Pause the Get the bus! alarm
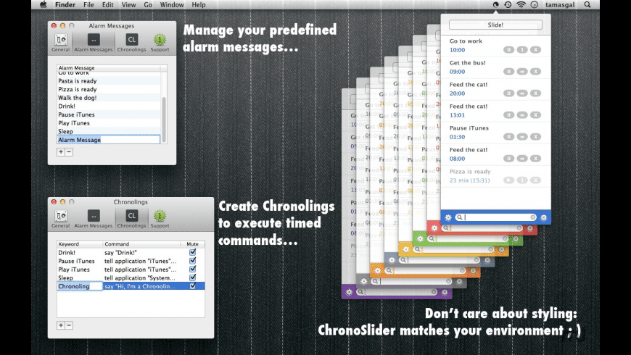Viewport: 631px width, 355px height. coord(508,72)
